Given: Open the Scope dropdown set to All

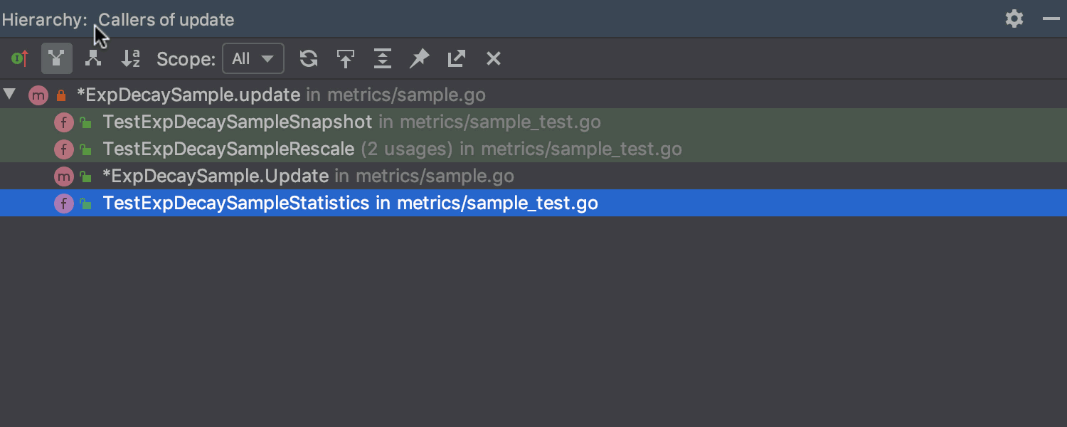Looking at the screenshot, I should (253, 58).
